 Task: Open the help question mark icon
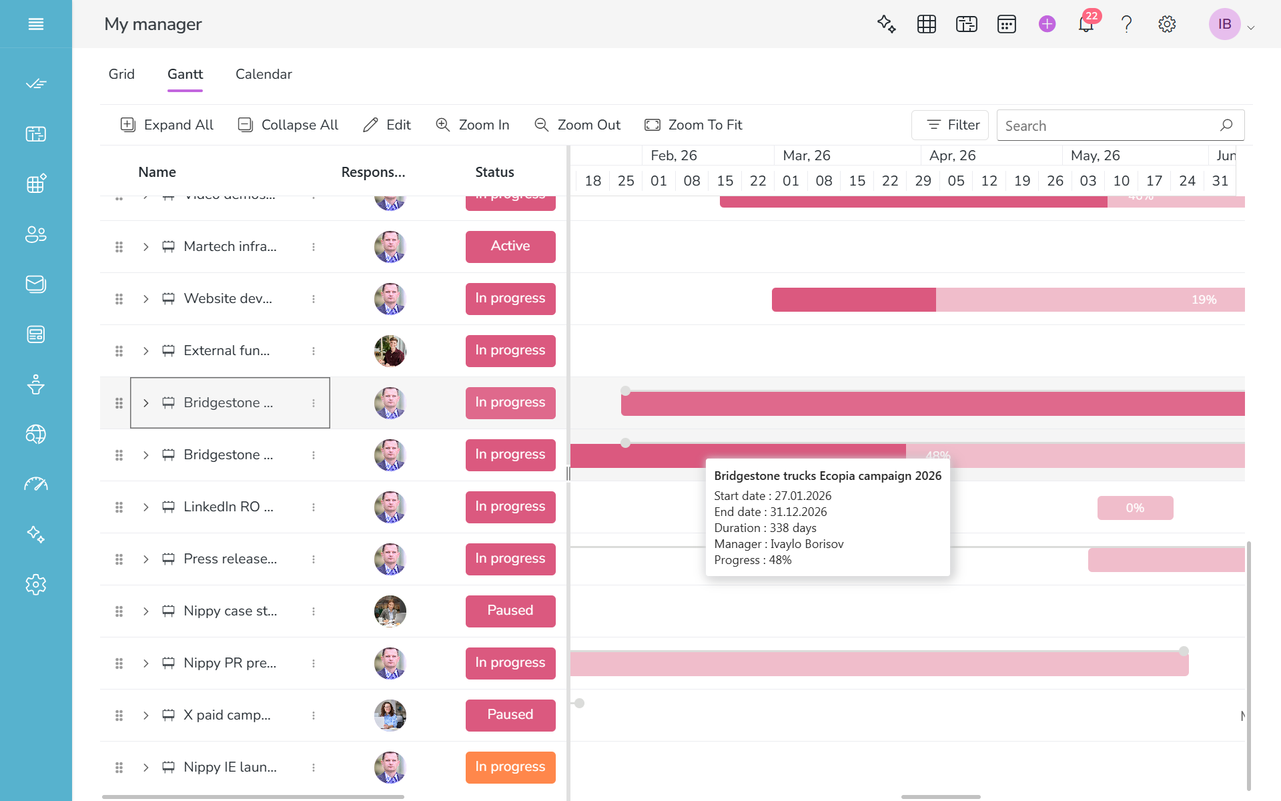click(x=1127, y=24)
